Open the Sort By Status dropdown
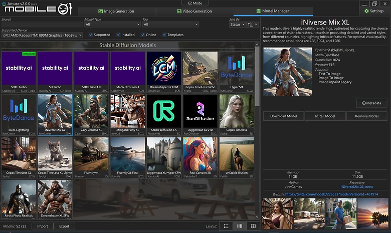This screenshot has height=233, width=391. point(237,25)
